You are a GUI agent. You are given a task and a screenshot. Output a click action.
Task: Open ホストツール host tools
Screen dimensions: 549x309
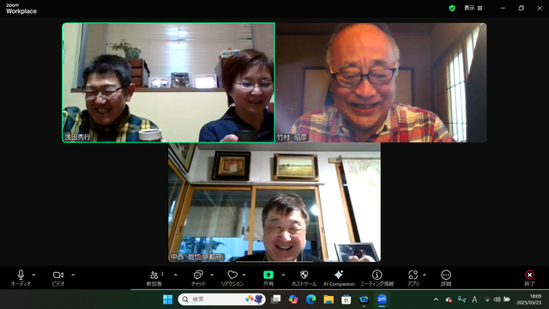304,278
